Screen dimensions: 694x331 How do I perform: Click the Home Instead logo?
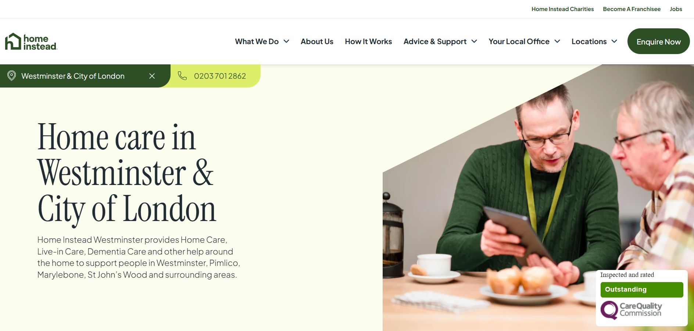pyautogui.click(x=31, y=42)
